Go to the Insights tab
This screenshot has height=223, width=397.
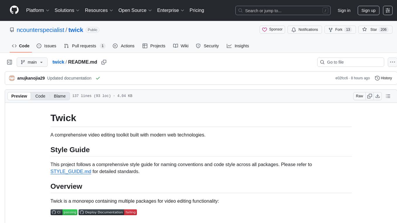pyautogui.click(x=238, y=46)
